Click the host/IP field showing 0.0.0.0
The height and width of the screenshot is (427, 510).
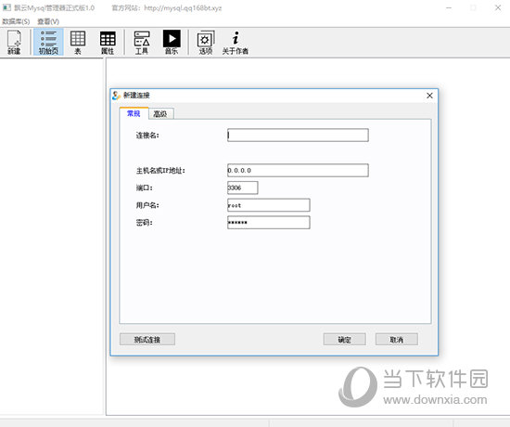pos(298,171)
